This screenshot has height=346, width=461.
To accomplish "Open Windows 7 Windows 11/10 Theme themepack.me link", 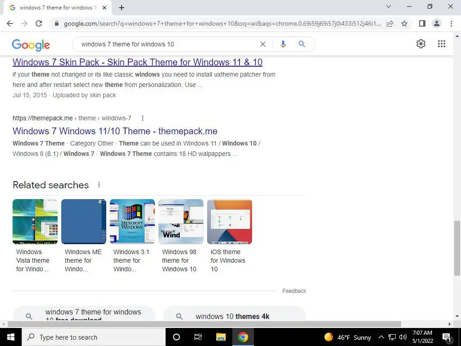I will tap(115, 131).
